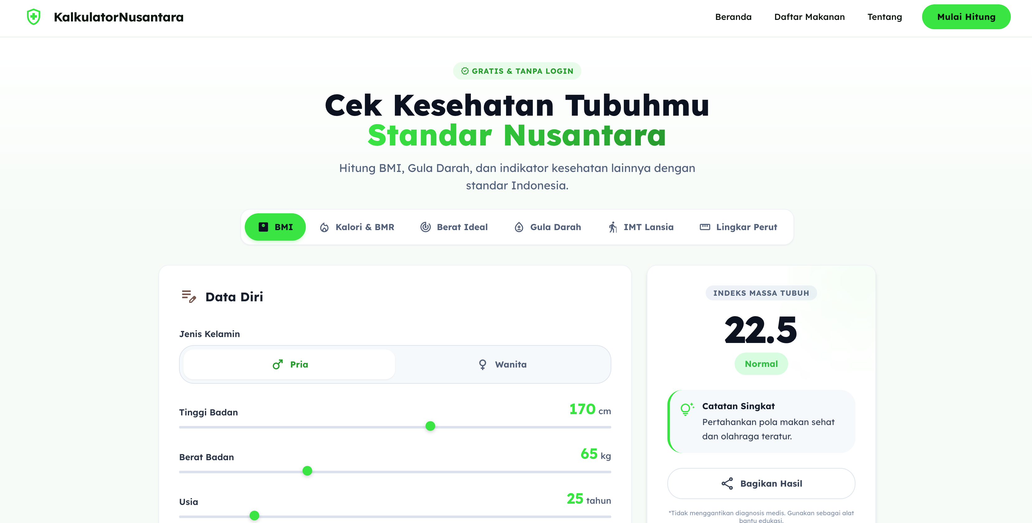
Task: Click the KalkulatorNusantara shield logo
Action: coord(34,17)
